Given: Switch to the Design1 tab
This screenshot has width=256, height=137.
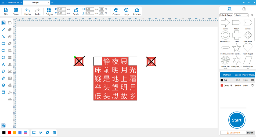Looking at the screenshot, I should 35,2.
